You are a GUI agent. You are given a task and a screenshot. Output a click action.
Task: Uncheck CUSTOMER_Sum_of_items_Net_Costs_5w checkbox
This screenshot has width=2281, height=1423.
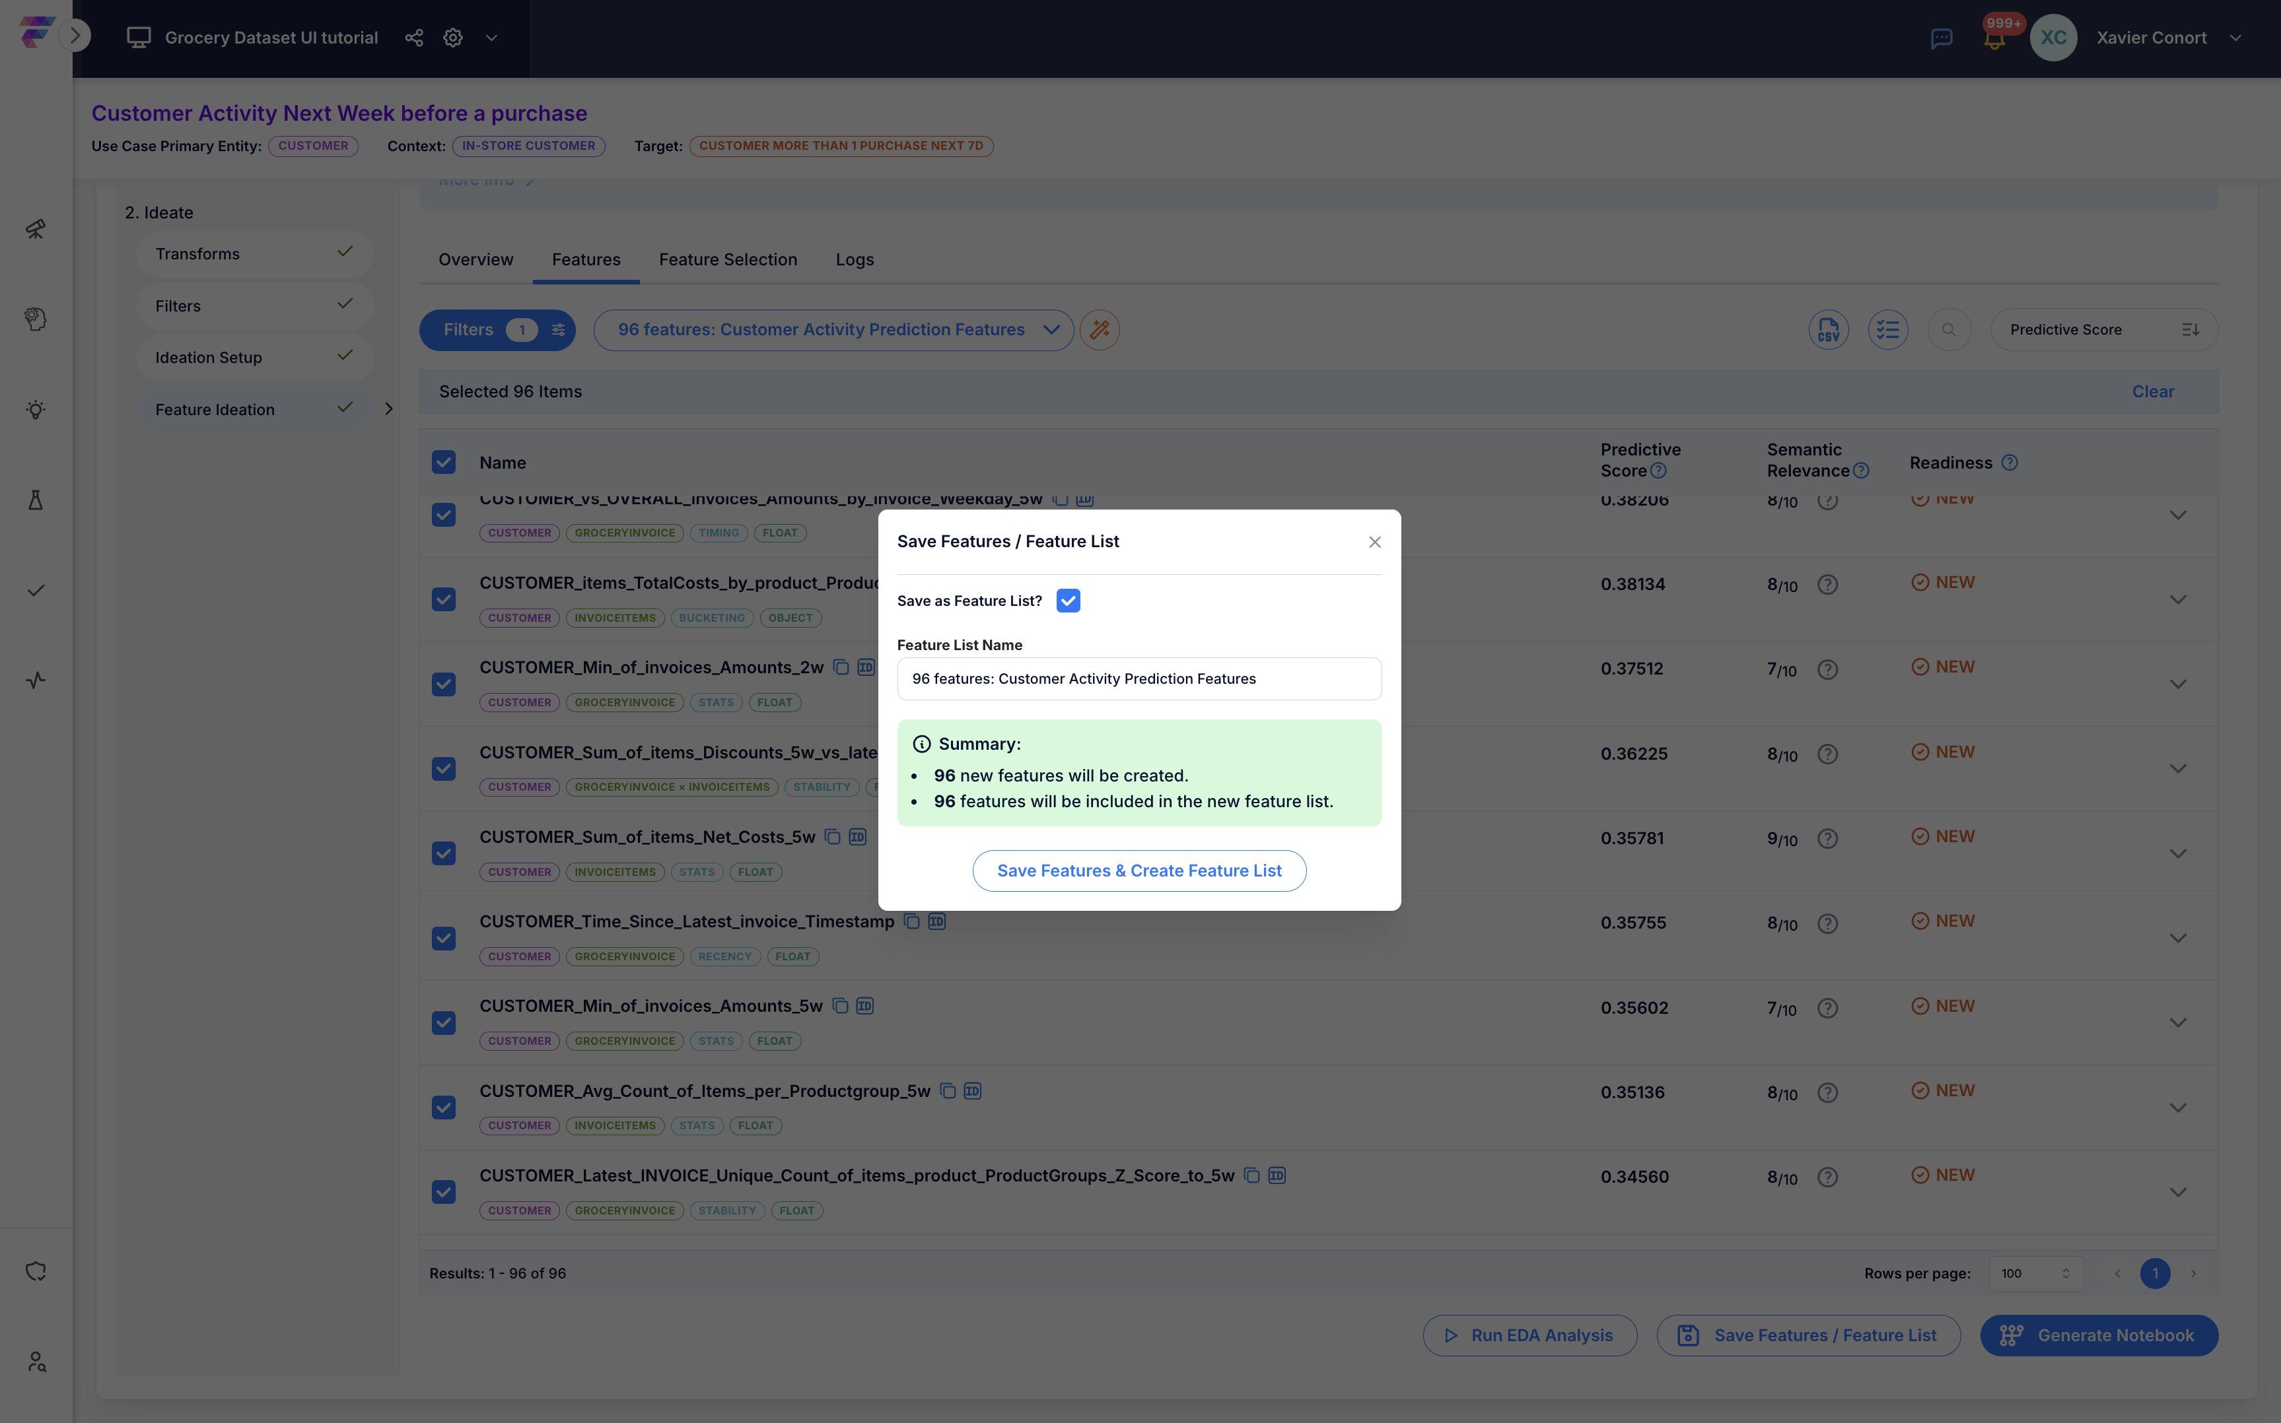pyautogui.click(x=443, y=853)
